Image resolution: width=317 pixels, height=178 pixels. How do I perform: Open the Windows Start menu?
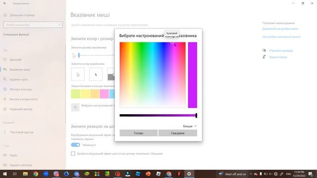click(5, 174)
